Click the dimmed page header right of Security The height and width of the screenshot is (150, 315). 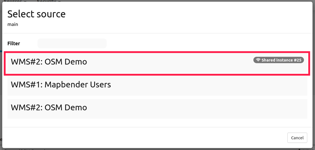pyautogui.click(x=175, y=1)
